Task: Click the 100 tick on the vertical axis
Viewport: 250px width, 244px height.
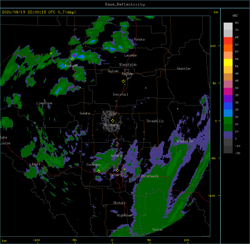Action: 213,46
